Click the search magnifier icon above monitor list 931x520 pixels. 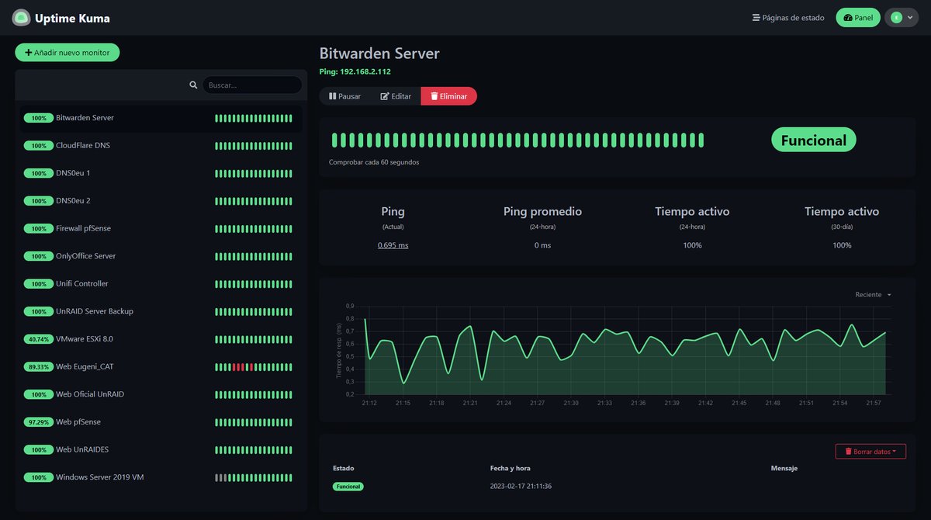click(193, 85)
